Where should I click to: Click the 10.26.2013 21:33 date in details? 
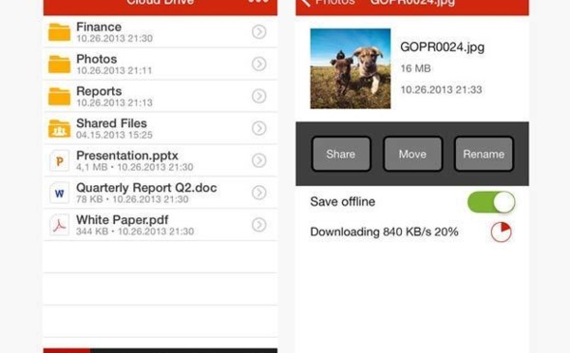pyautogui.click(x=442, y=90)
